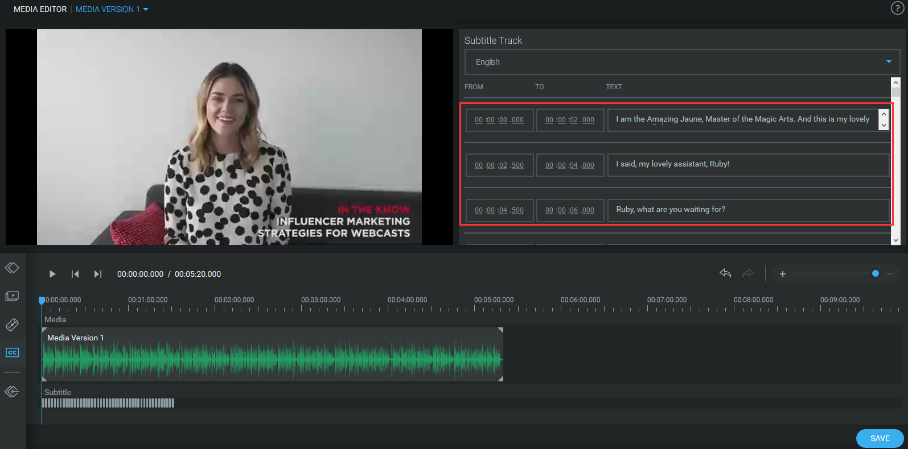Expand the Media Version 1 dropdown
The width and height of the screenshot is (908, 449).
tap(112, 9)
